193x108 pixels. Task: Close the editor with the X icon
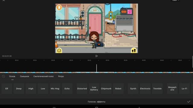click(x=4, y=1)
